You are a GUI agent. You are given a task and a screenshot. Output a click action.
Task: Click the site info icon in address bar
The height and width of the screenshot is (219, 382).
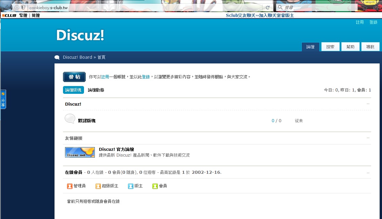pyautogui.click(x=17, y=7)
